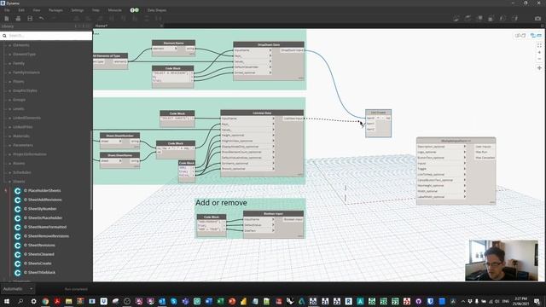Click the canvas zoom in icon
The width and height of the screenshot is (546, 307).
click(x=539, y=52)
